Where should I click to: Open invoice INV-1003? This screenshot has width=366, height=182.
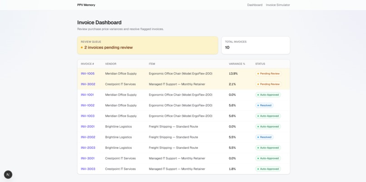88,116
